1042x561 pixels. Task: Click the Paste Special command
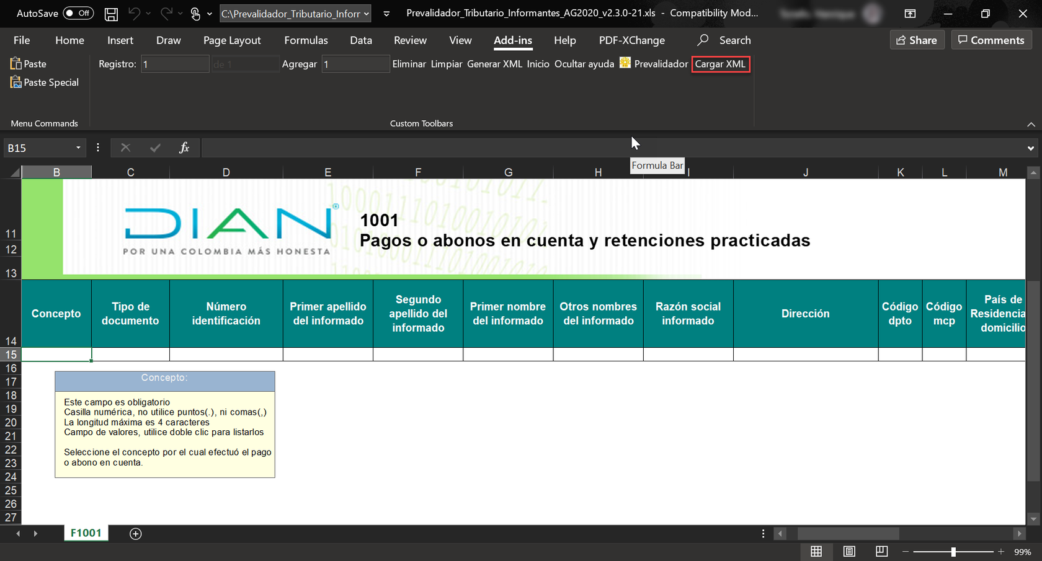[x=45, y=82]
